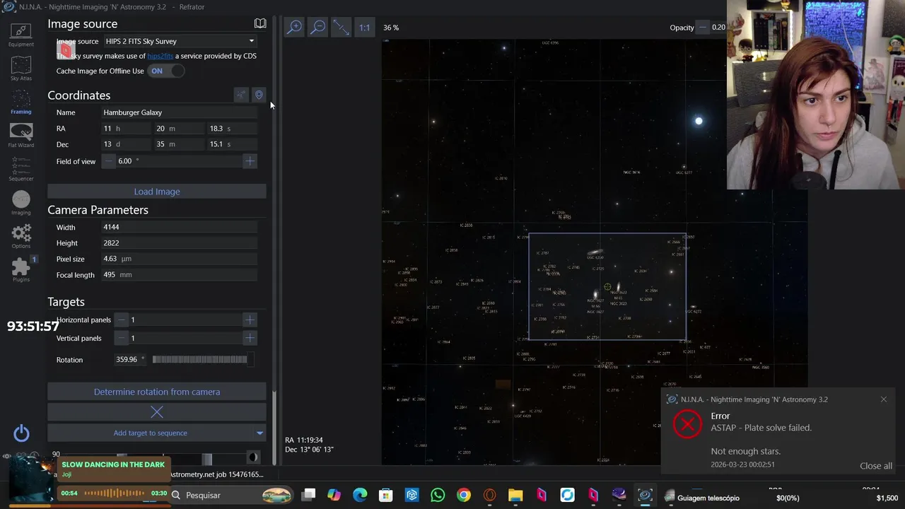Zoom out of the sky image
This screenshot has width=905, height=509.
tap(317, 27)
